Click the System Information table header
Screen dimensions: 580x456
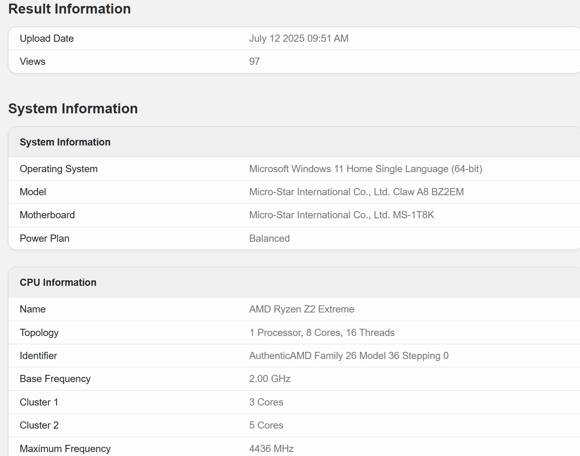65,142
